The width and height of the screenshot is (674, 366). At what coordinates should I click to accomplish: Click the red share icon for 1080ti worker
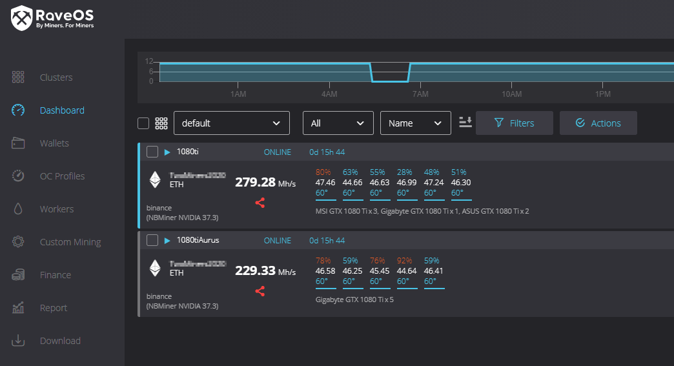(x=260, y=203)
